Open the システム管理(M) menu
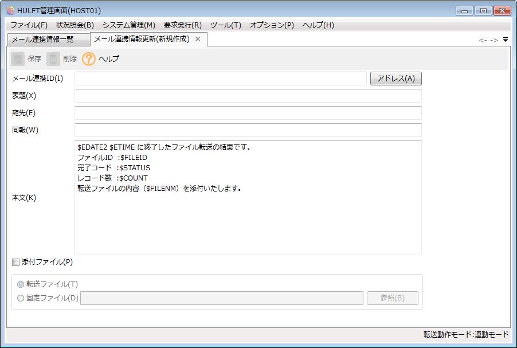Image resolution: width=517 pixels, height=348 pixels. point(128,25)
